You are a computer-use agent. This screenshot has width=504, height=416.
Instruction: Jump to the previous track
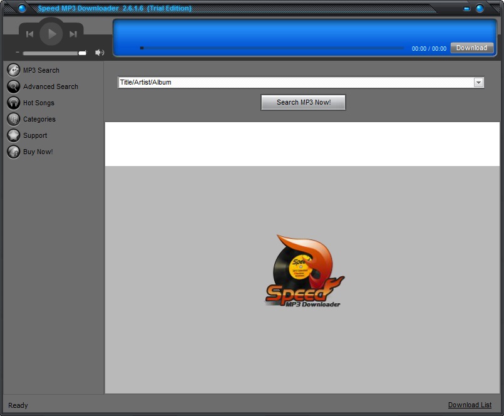tap(30, 34)
